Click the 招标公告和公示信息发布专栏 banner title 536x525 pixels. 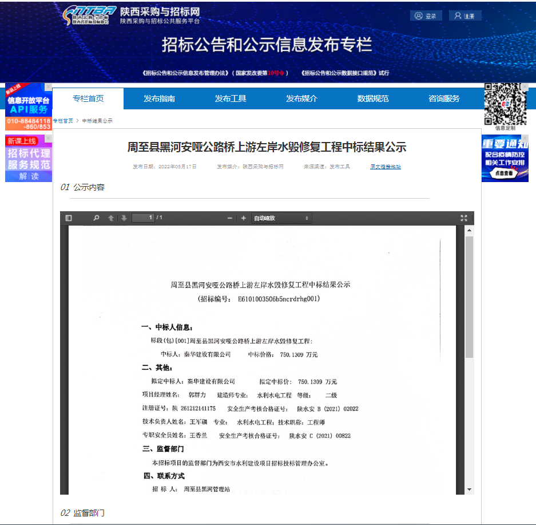267,45
